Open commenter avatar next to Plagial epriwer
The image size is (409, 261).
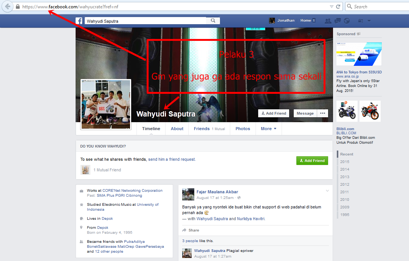tap(187, 253)
